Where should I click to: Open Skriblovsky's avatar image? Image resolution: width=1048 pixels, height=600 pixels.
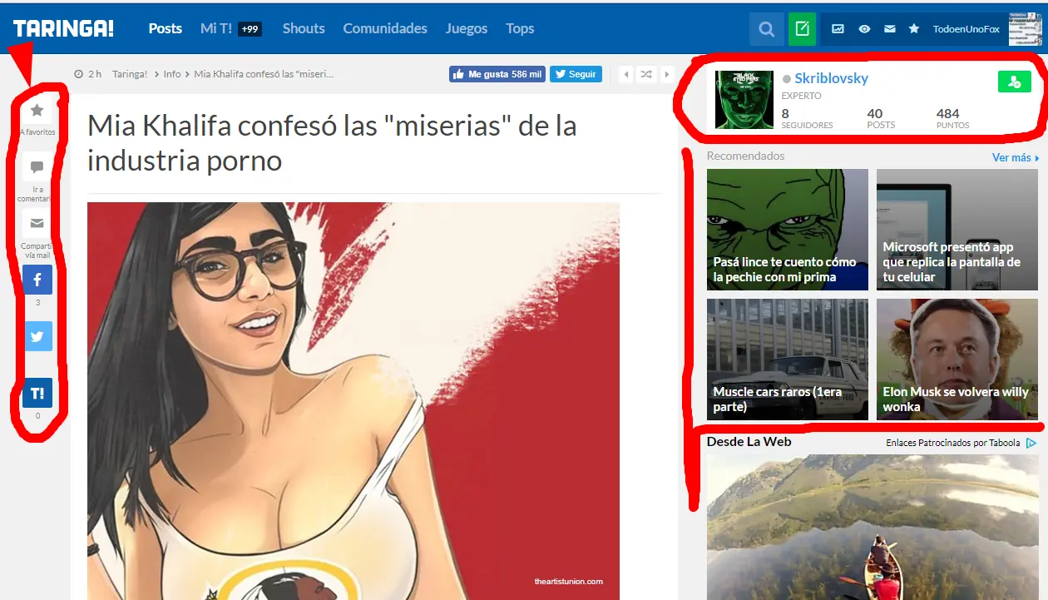pyautogui.click(x=744, y=99)
